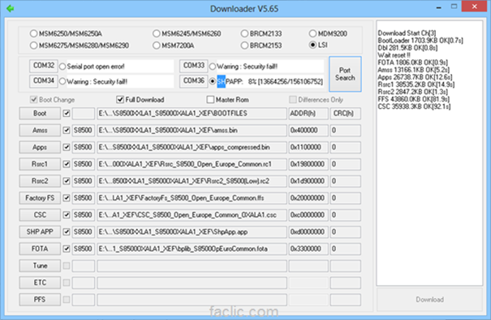Uncheck the FOTA row checkbox
Image resolution: width=491 pixels, height=320 pixels.
(x=67, y=249)
